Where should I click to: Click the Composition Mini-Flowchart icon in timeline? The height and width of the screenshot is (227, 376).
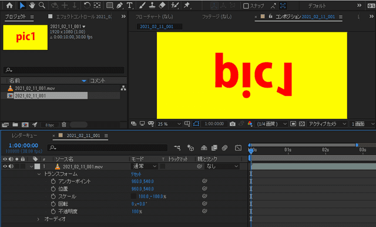tap(177, 148)
